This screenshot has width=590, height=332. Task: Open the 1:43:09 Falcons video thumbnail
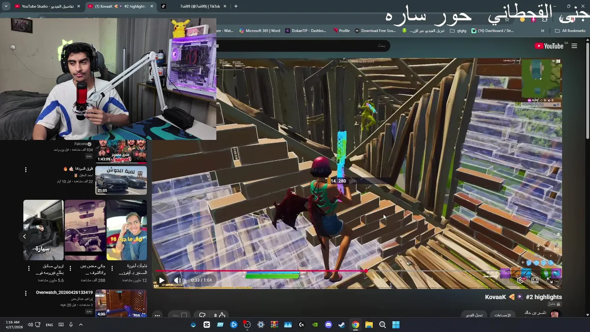pyautogui.click(x=121, y=151)
